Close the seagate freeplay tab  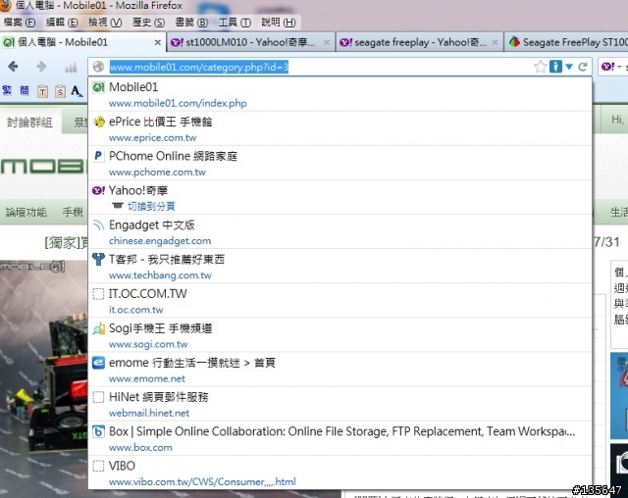click(x=495, y=42)
